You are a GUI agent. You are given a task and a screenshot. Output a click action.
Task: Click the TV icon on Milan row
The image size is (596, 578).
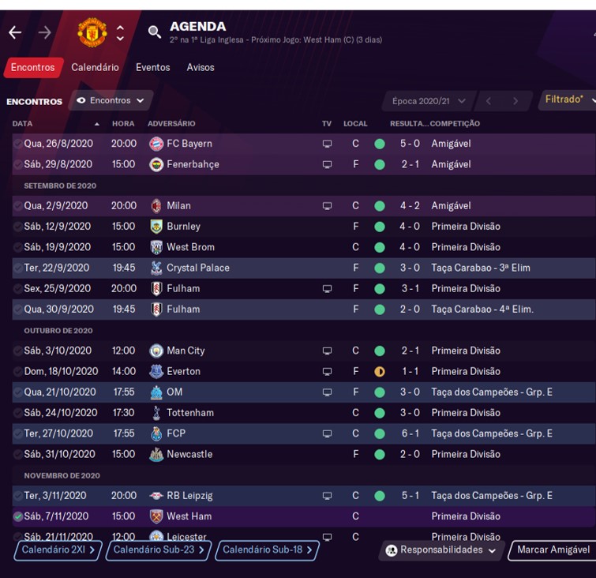[327, 206]
